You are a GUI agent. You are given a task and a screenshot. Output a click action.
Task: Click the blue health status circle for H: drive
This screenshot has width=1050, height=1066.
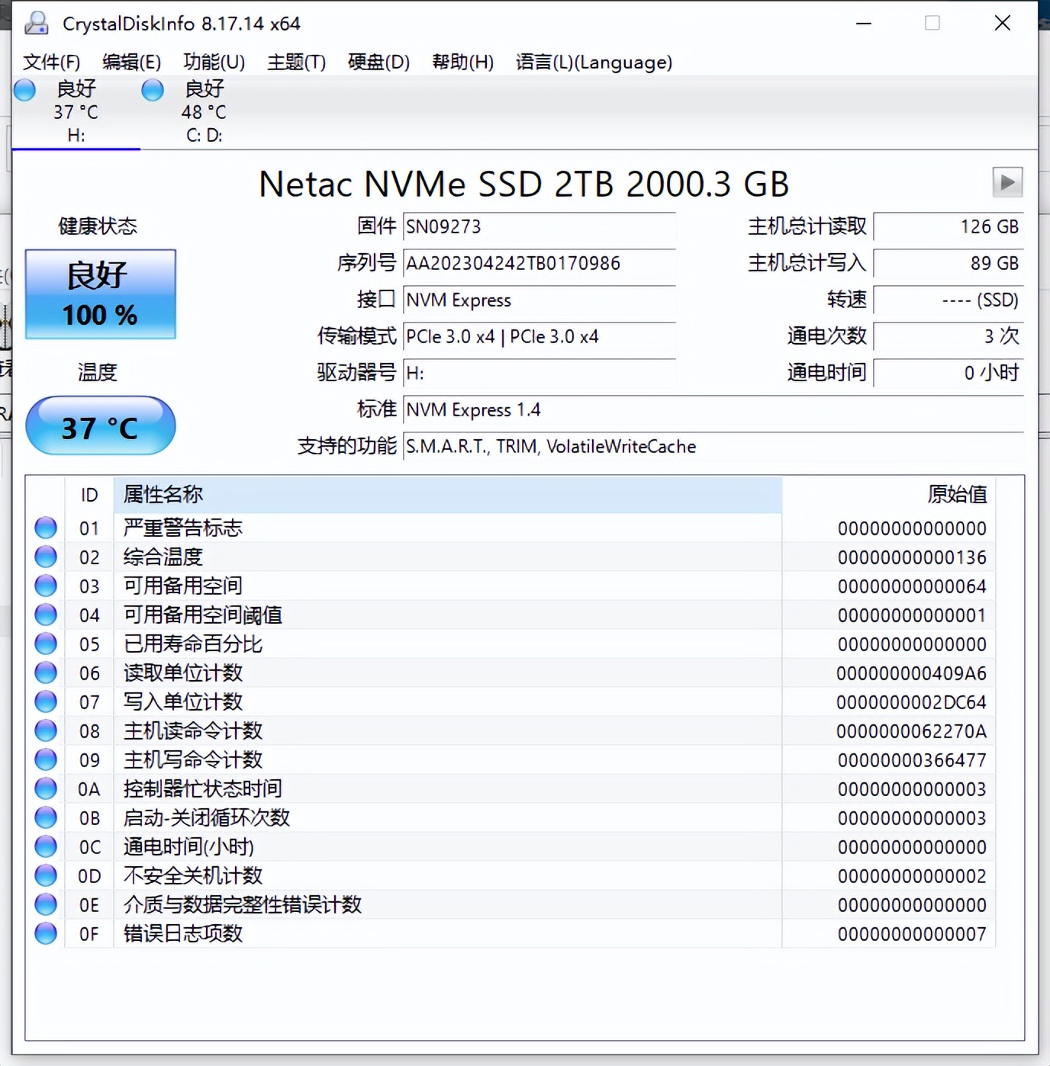click(24, 90)
